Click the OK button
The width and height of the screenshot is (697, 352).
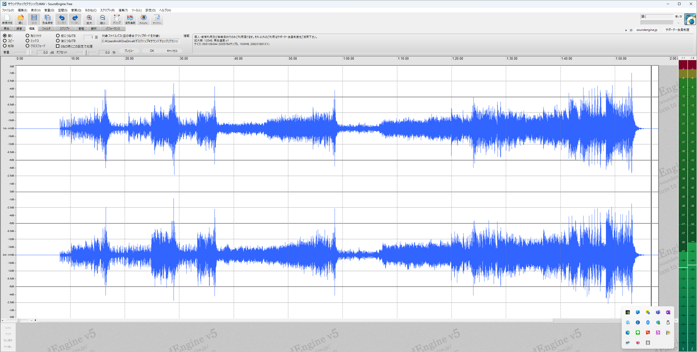[152, 51]
